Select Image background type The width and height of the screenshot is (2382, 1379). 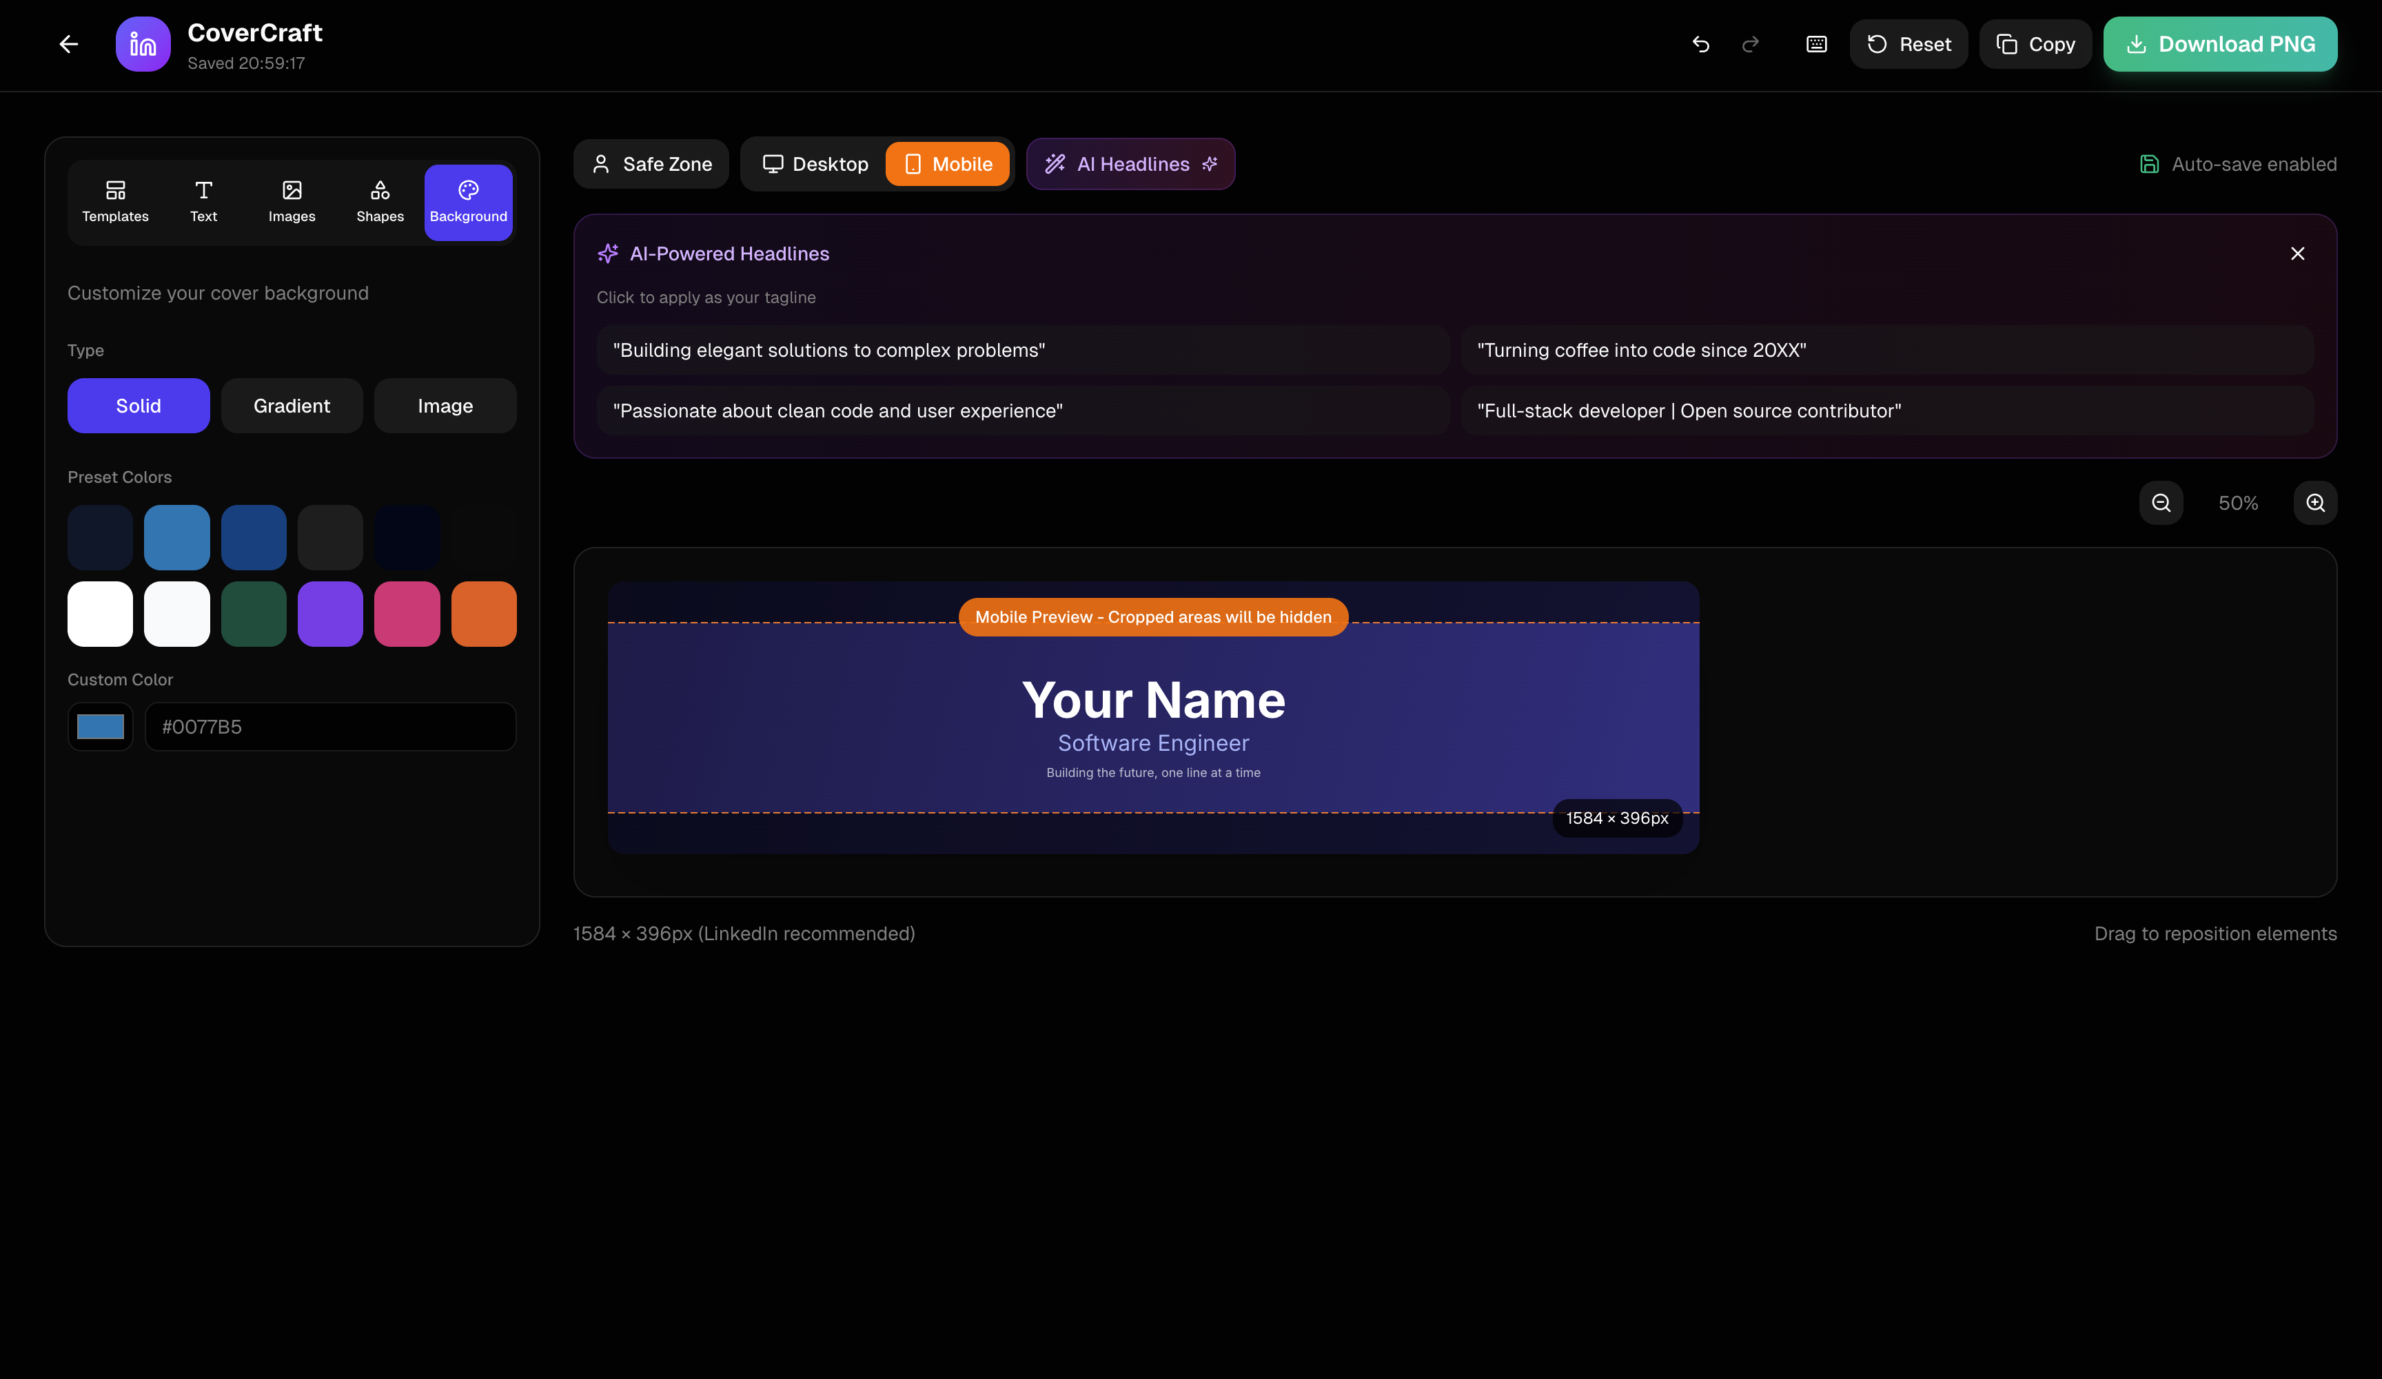(x=445, y=406)
